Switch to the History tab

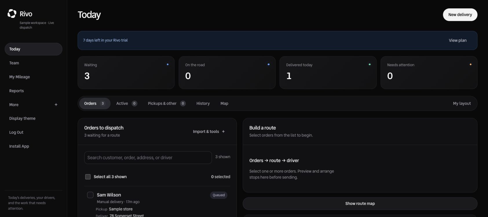pyautogui.click(x=203, y=103)
